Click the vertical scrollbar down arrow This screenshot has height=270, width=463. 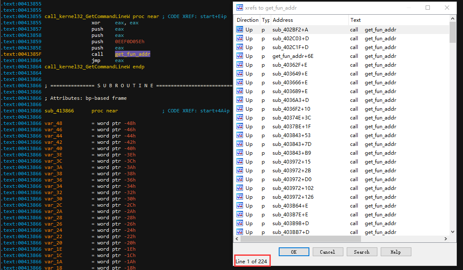click(x=453, y=232)
